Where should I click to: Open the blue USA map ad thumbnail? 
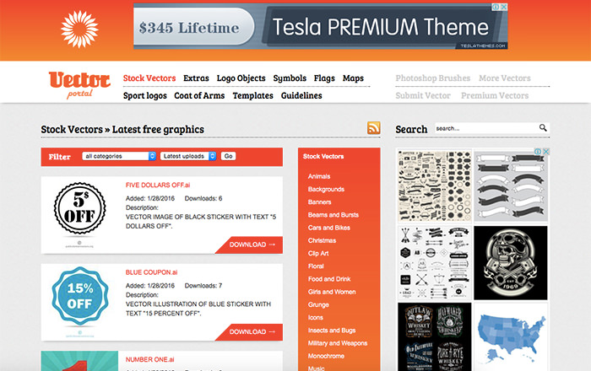click(x=511, y=336)
